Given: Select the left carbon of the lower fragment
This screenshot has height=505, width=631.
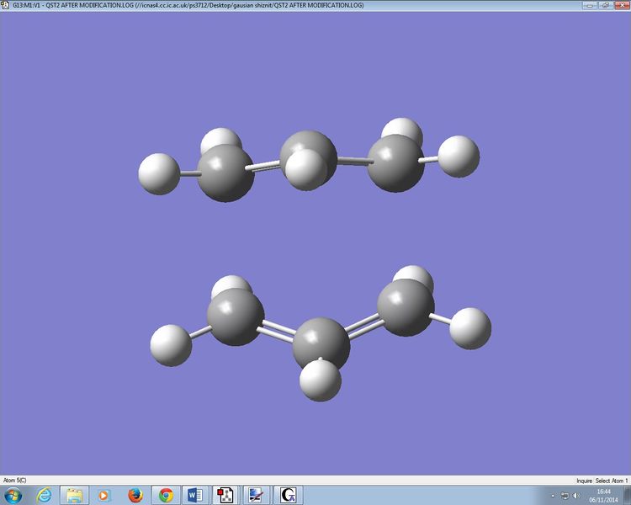Looking at the screenshot, I should [x=236, y=317].
